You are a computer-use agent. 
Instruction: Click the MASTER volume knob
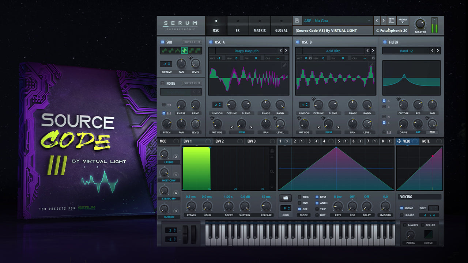[x=420, y=24]
